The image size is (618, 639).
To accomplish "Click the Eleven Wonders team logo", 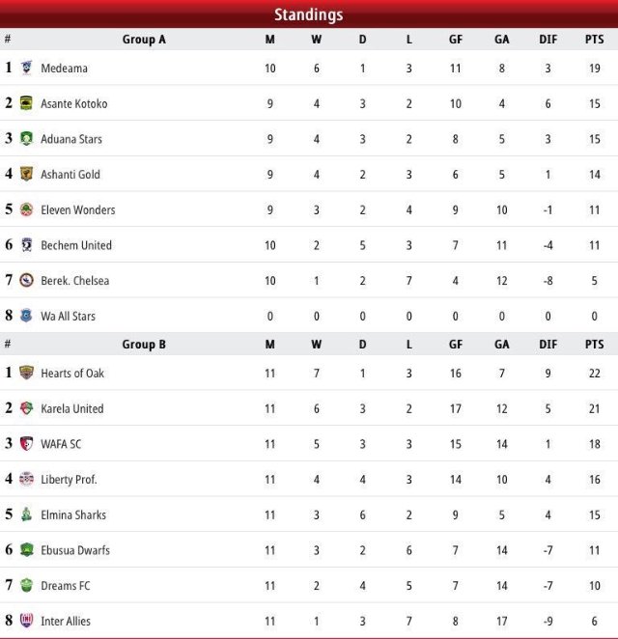I will tap(26, 209).
